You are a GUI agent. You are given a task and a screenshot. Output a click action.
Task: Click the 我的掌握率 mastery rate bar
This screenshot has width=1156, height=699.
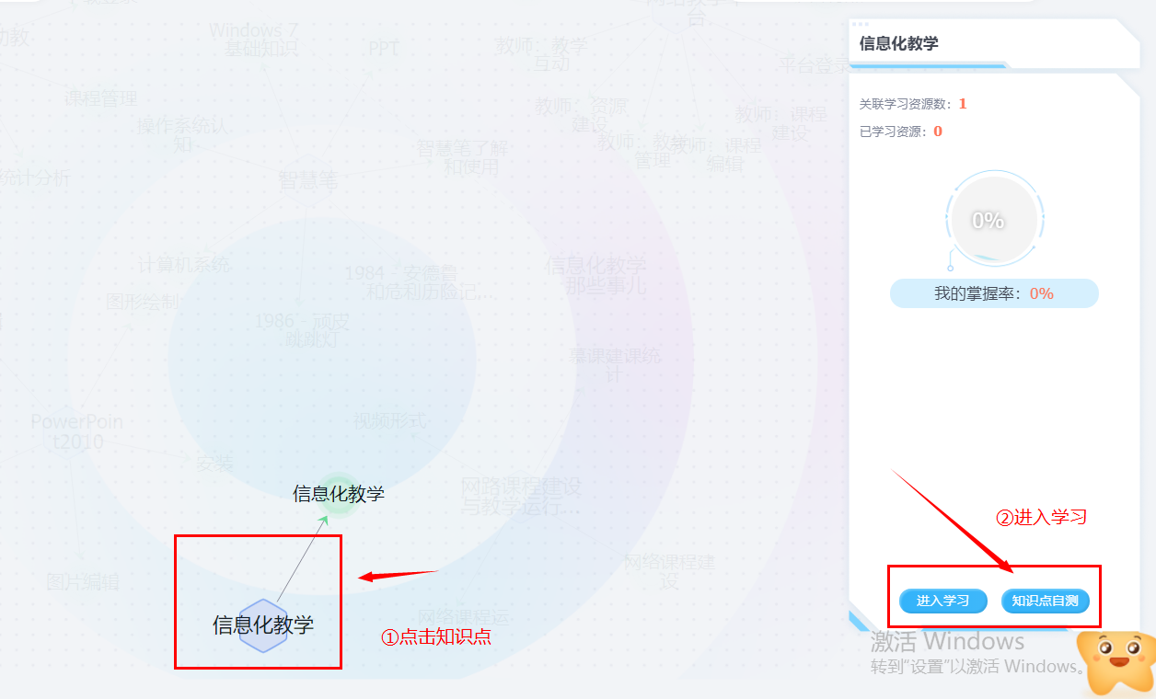(994, 293)
